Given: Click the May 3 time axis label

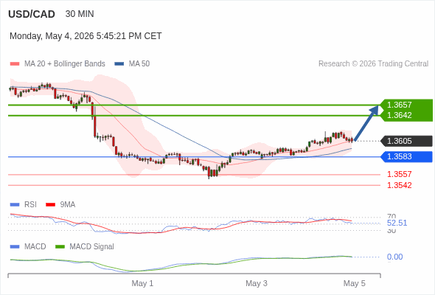Looking at the screenshot, I should pos(257,283).
